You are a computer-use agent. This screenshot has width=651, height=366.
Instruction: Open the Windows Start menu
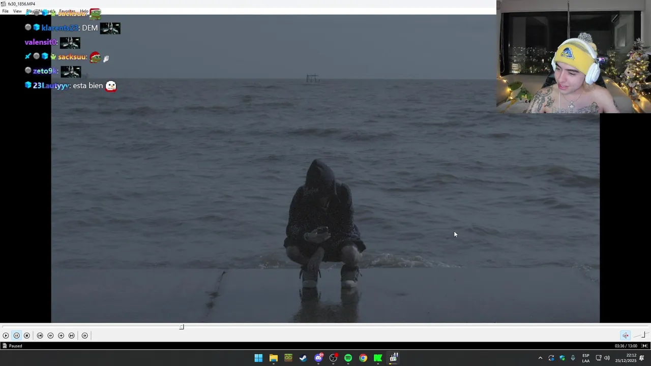(x=258, y=358)
